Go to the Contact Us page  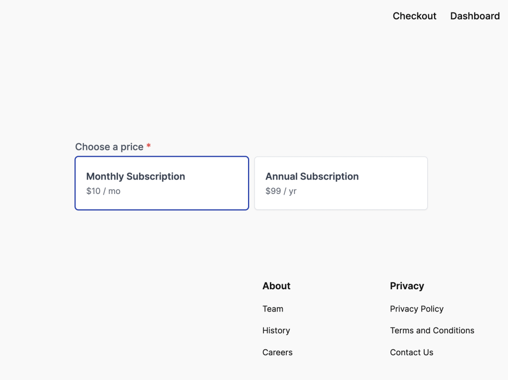click(x=411, y=352)
